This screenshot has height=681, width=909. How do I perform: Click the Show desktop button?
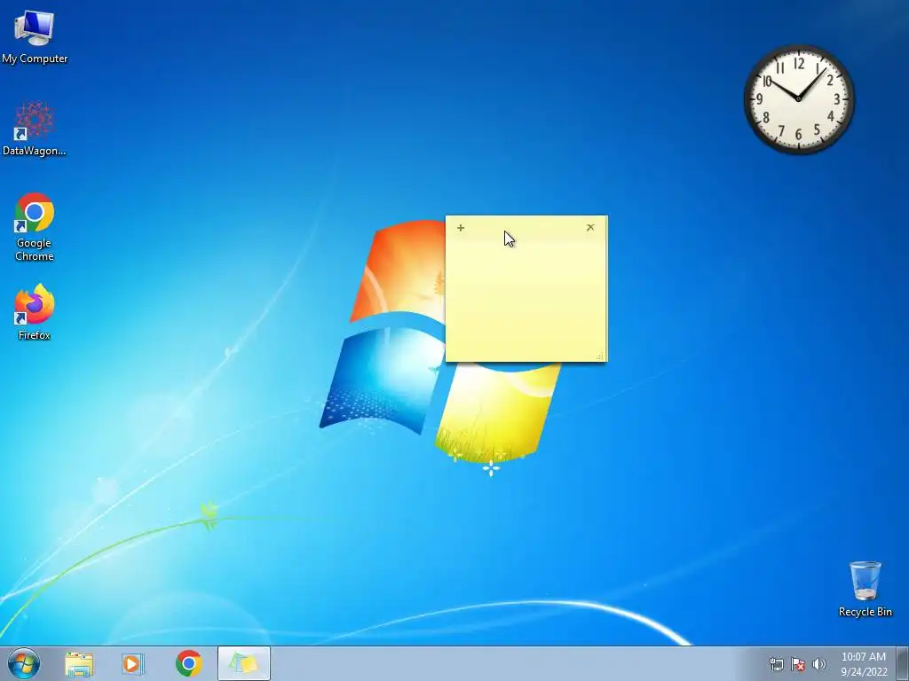pos(903,663)
